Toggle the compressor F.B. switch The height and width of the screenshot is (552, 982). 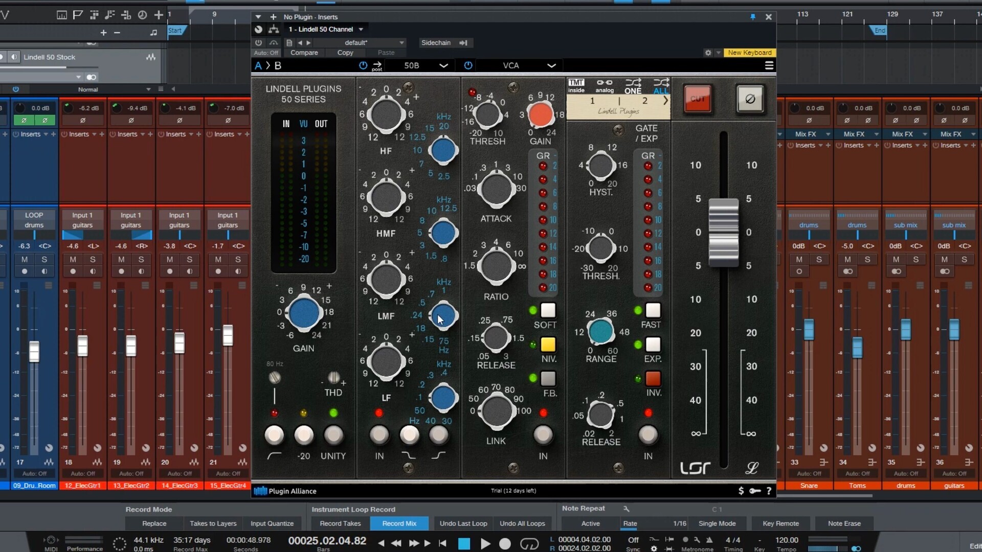point(548,379)
